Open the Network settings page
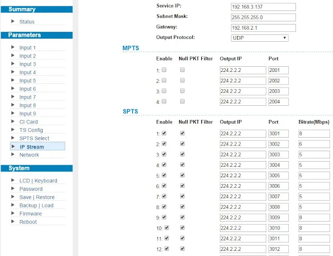This screenshot has width=333, height=256. click(29, 155)
